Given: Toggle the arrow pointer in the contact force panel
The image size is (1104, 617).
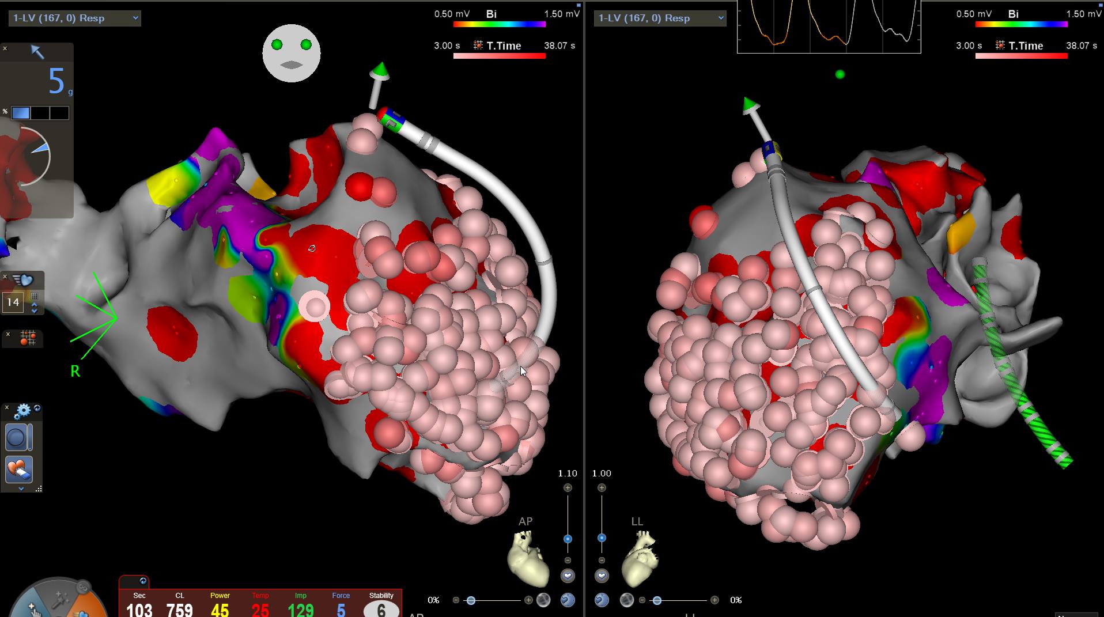Looking at the screenshot, I should 37,53.
